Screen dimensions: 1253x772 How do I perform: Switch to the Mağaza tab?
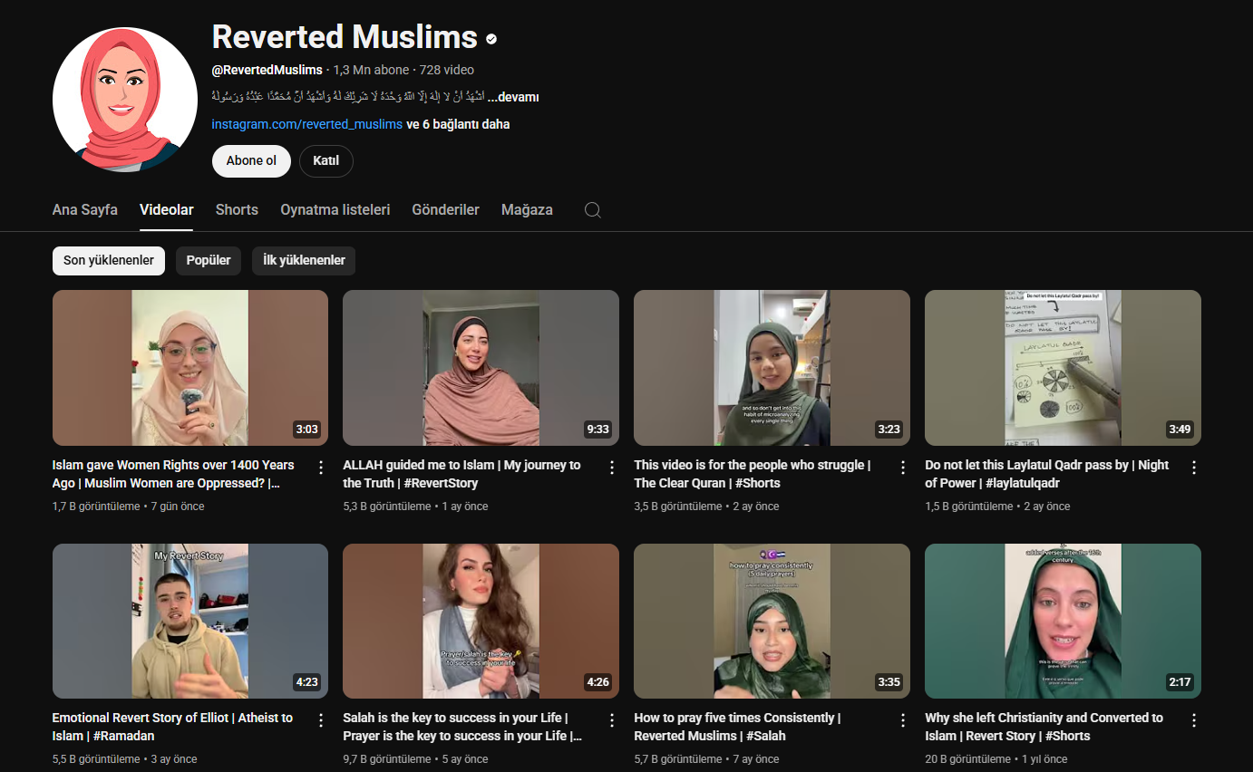[527, 209]
